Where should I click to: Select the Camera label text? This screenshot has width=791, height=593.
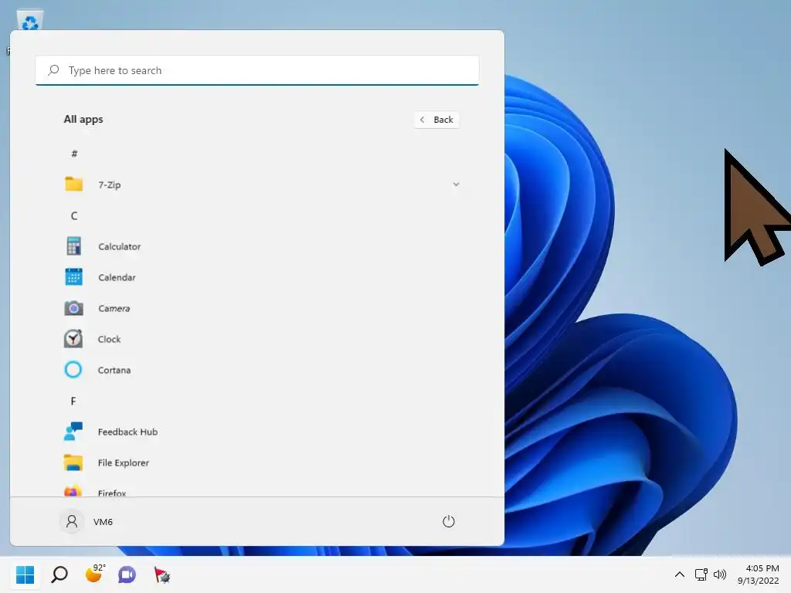(114, 308)
